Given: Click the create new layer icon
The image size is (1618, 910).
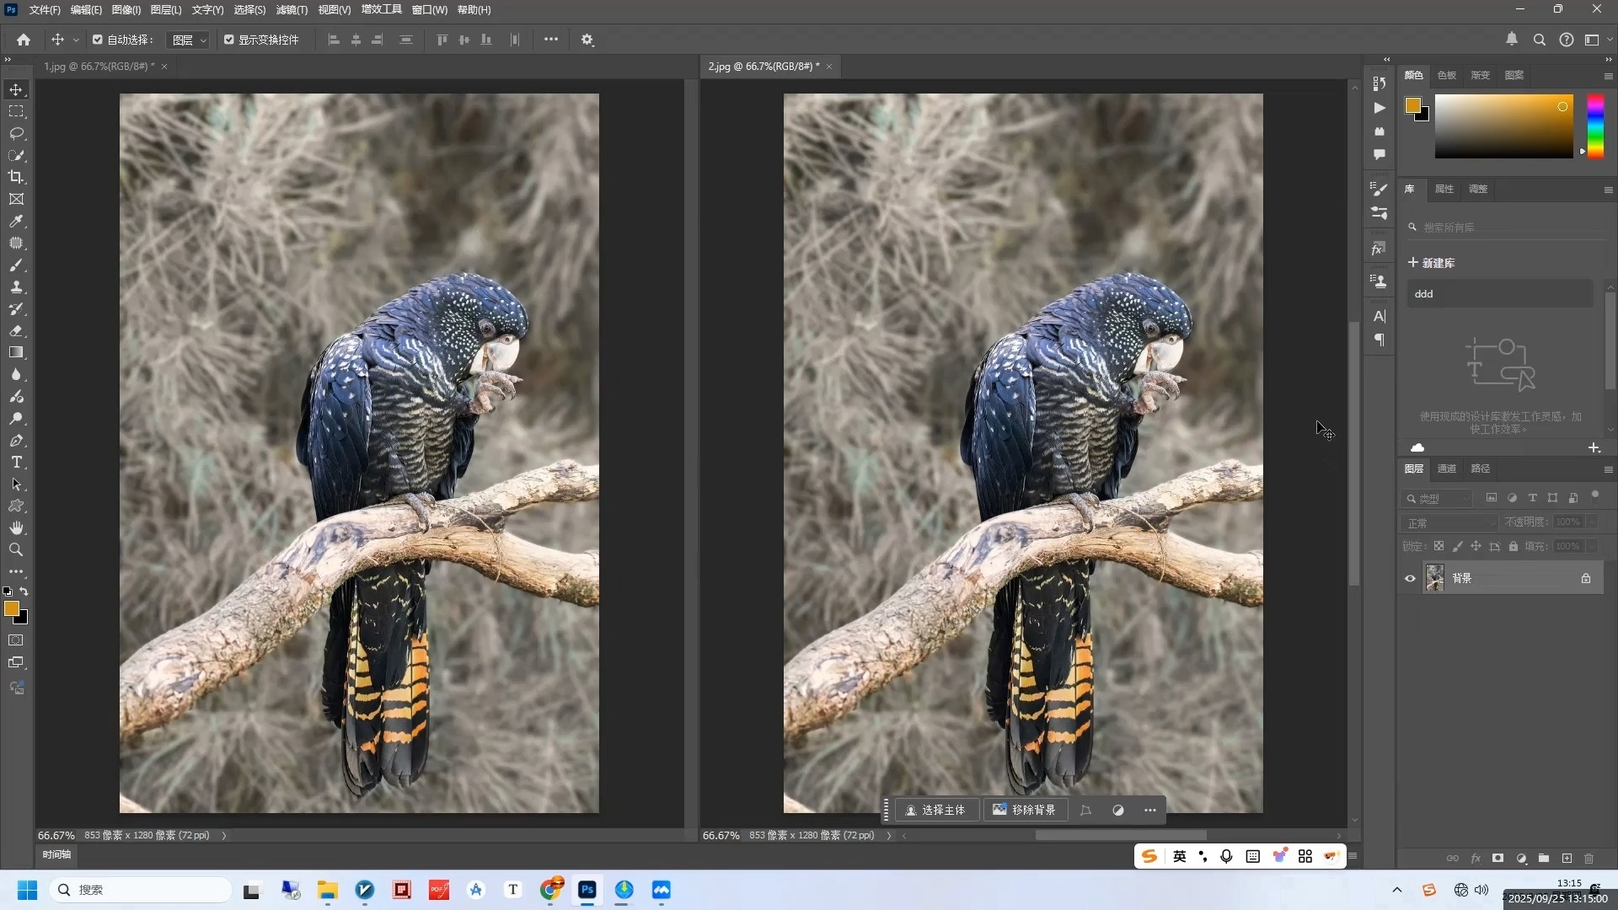Looking at the screenshot, I should point(1567,859).
